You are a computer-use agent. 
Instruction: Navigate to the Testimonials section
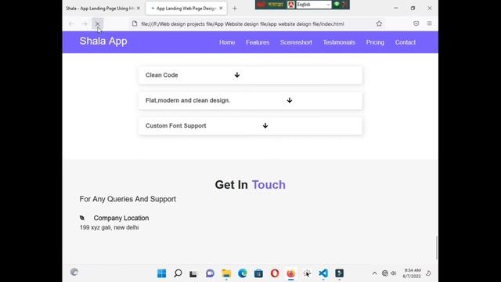(x=339, y=42)
